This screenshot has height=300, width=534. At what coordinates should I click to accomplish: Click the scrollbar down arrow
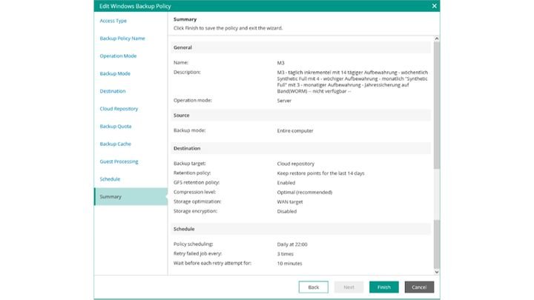(x=436, y=272)
